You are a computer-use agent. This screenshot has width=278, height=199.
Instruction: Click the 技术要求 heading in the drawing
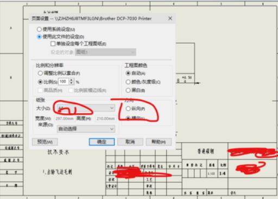(x=58, y=152)
